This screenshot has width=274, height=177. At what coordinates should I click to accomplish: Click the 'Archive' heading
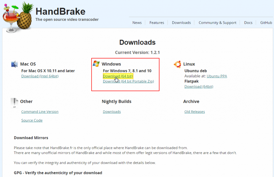coord(191,101)
